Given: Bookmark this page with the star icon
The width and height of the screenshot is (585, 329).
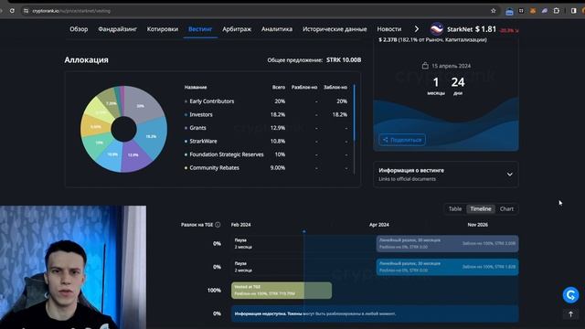Looking at the screenshot, I should pyautogui.click(x=494, y=11).
